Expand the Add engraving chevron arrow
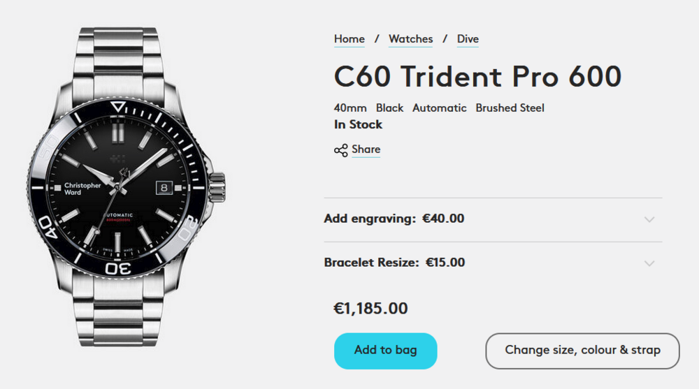This screenshot has width=699, height=389. click(649, 219)
